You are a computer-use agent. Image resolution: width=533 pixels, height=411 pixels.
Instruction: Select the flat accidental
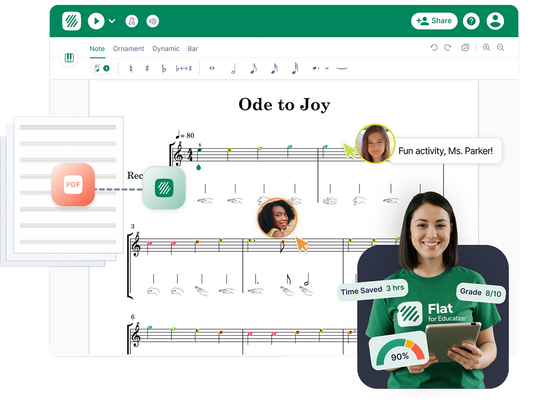pyautogui.click(x=164, y=68)
